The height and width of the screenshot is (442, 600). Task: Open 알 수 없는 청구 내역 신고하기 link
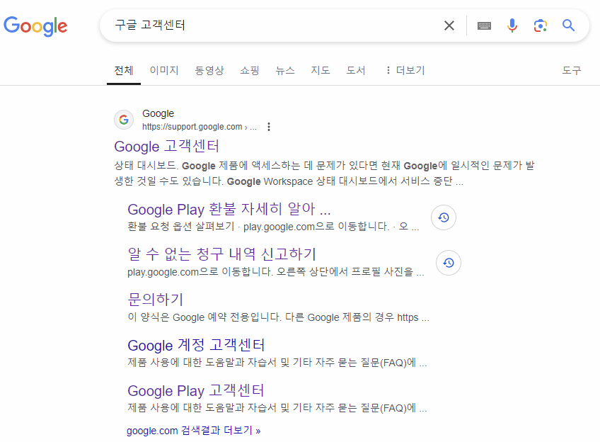(x=221, y=254)
